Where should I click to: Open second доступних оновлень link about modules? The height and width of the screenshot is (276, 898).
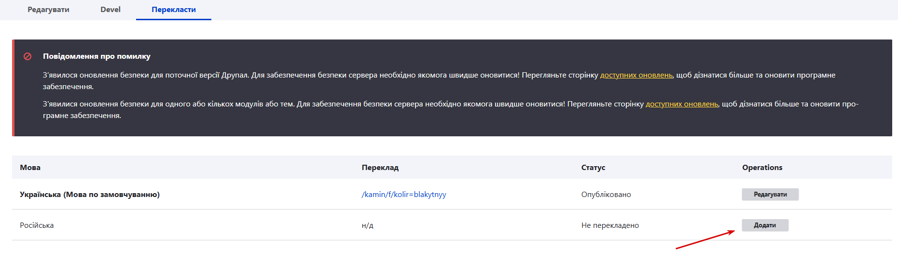coord(682,104)
